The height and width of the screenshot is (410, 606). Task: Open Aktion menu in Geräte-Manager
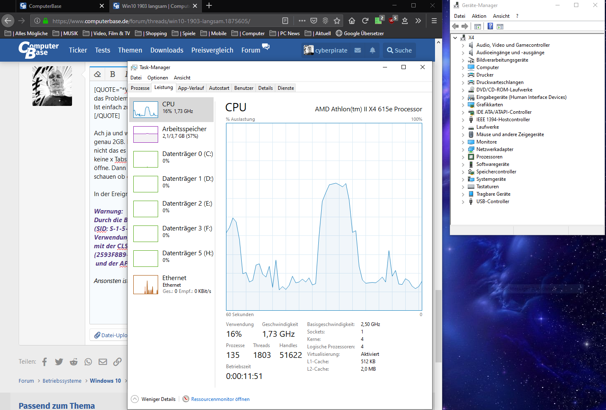(x=479, y=16)
